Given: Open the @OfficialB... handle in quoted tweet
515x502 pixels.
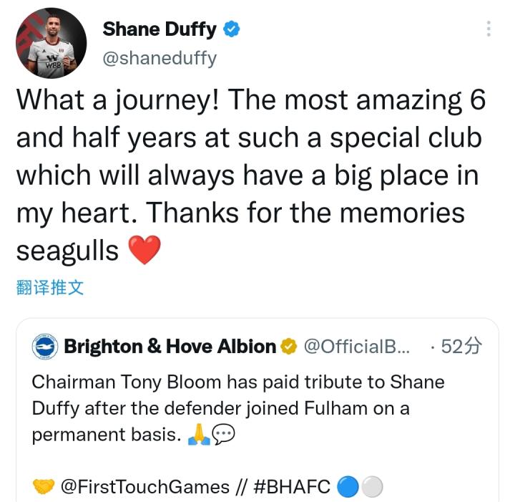Looking at the screenshot, I should pos(357,347).
